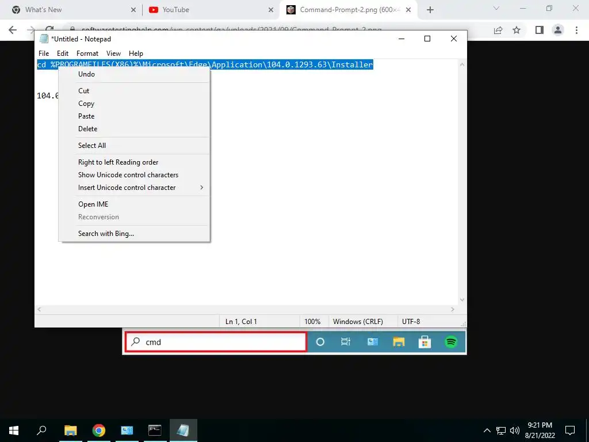Screen dimensions: 589x442
Task: Open the Chrome profile avatar
Action: [558, 30]
